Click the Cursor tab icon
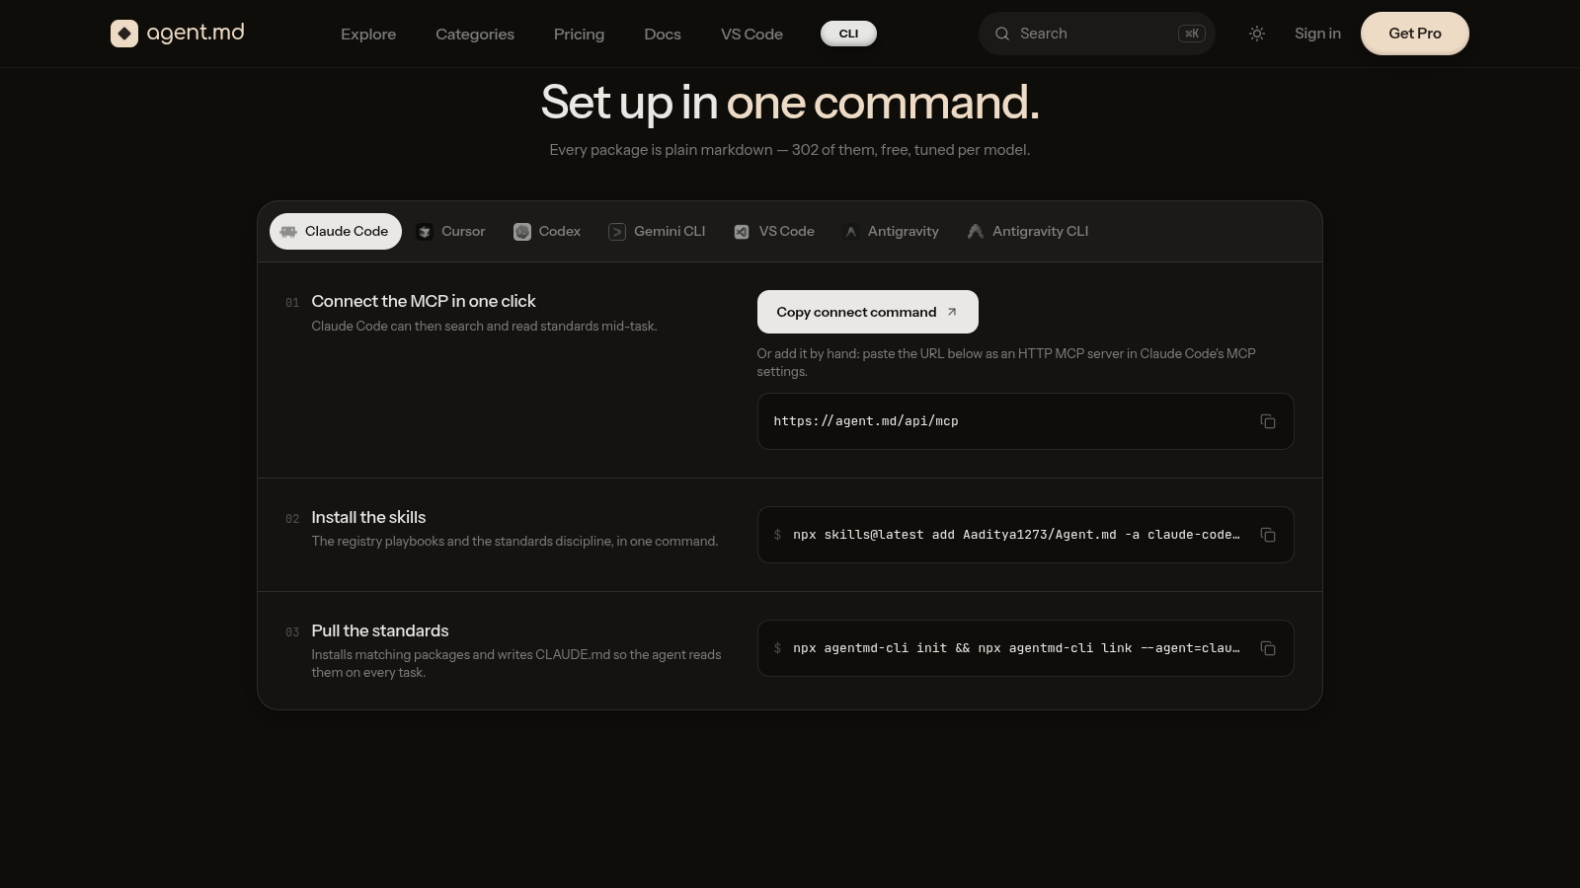This screenshot has height=888, width=1580. click(x=425, y=232)
